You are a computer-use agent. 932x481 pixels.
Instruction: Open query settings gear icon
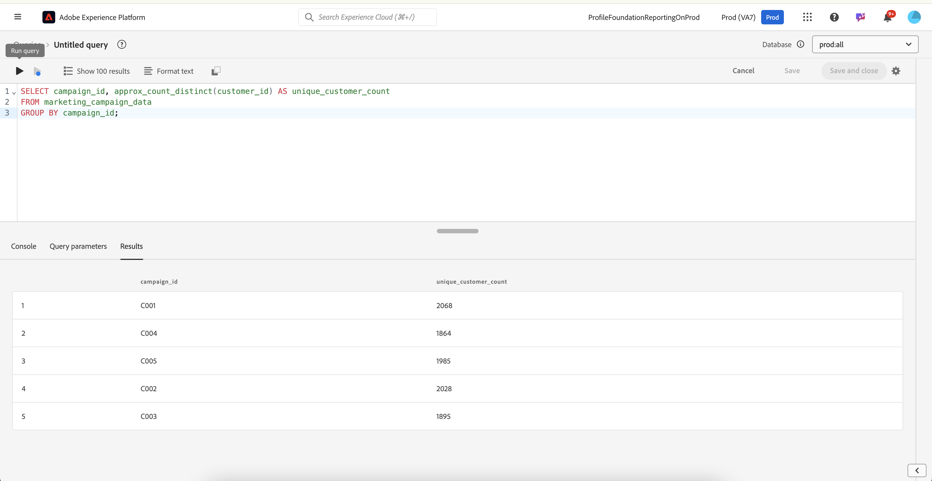[x=896, y=71]
